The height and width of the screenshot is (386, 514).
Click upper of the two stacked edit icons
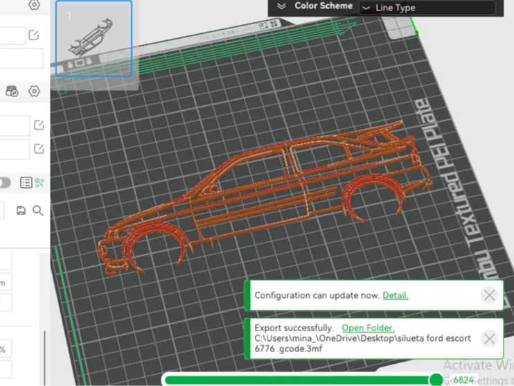pos(39,125)
